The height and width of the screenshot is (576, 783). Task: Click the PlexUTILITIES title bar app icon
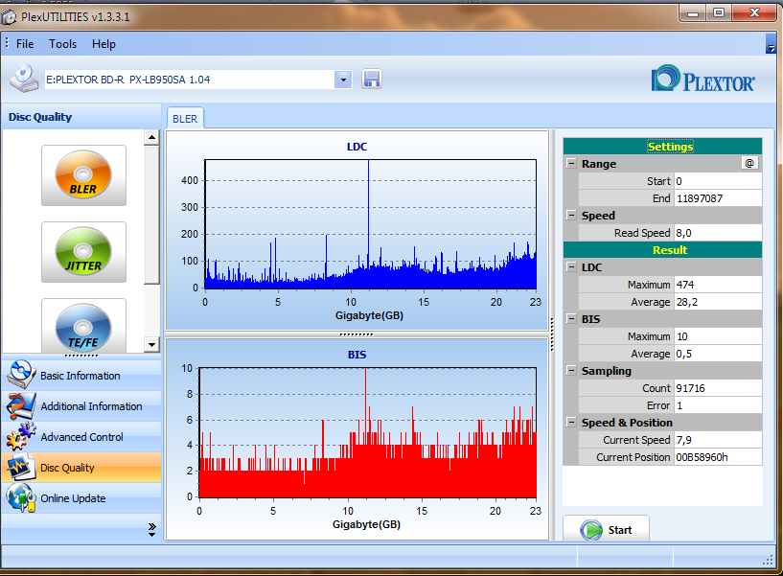pyautogui.click(x=9, y=17)
